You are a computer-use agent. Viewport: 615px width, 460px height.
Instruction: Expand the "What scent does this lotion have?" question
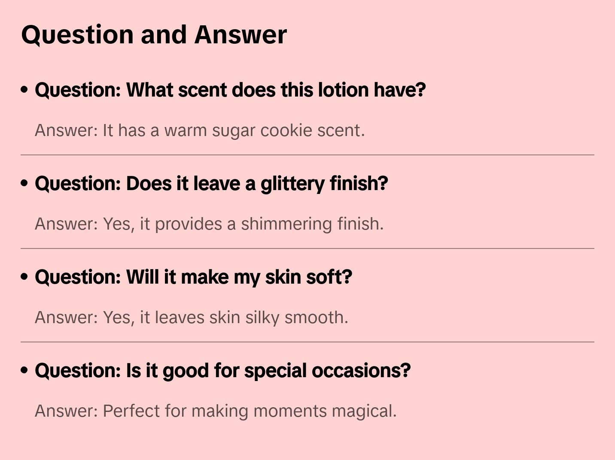coord(230,90)
